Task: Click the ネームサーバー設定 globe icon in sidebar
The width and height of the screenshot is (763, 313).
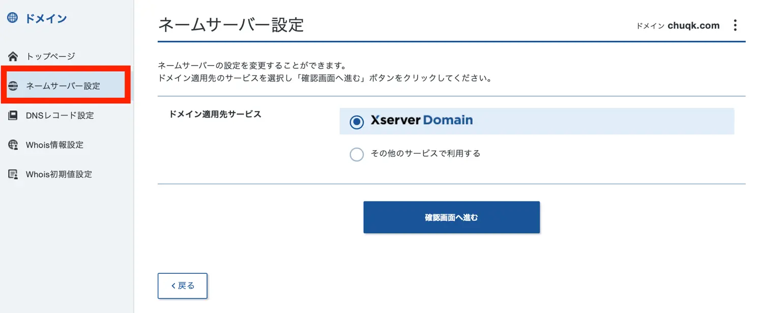Action: click(13, 86)
